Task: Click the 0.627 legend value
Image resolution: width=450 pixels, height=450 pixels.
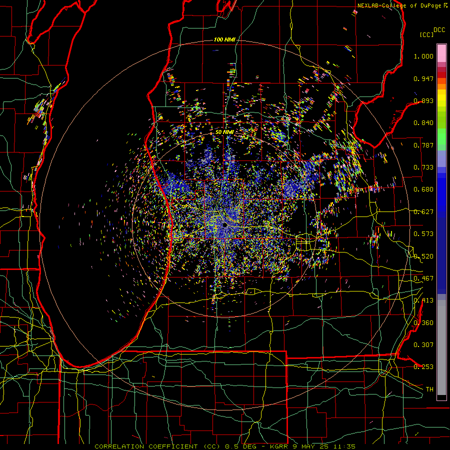Action: coord(423,212)
